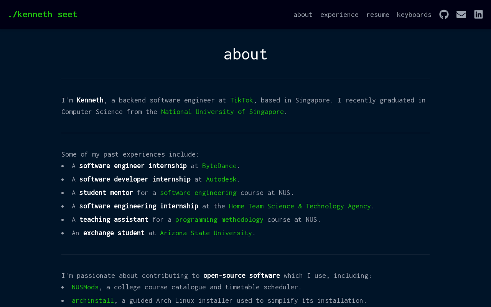Go to the about nav item
491x307 pixels.
(303, 15)
